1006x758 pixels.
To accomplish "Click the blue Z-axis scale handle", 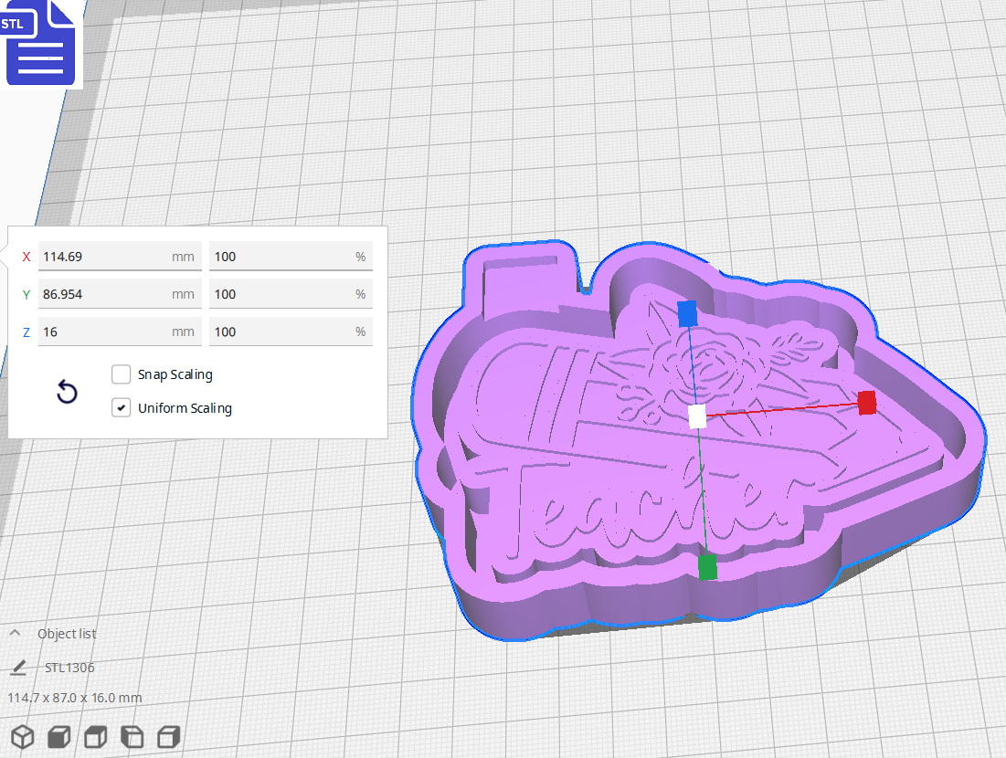I will click(687, 313).
